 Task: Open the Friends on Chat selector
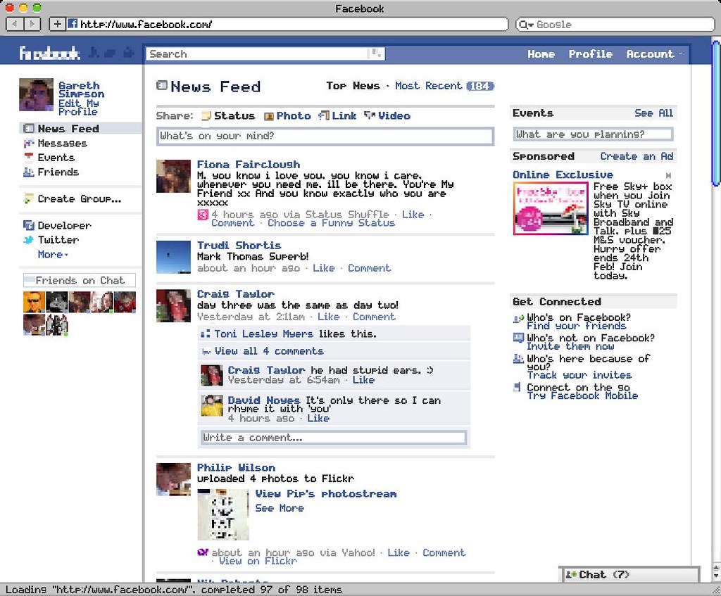coord(79,280)
